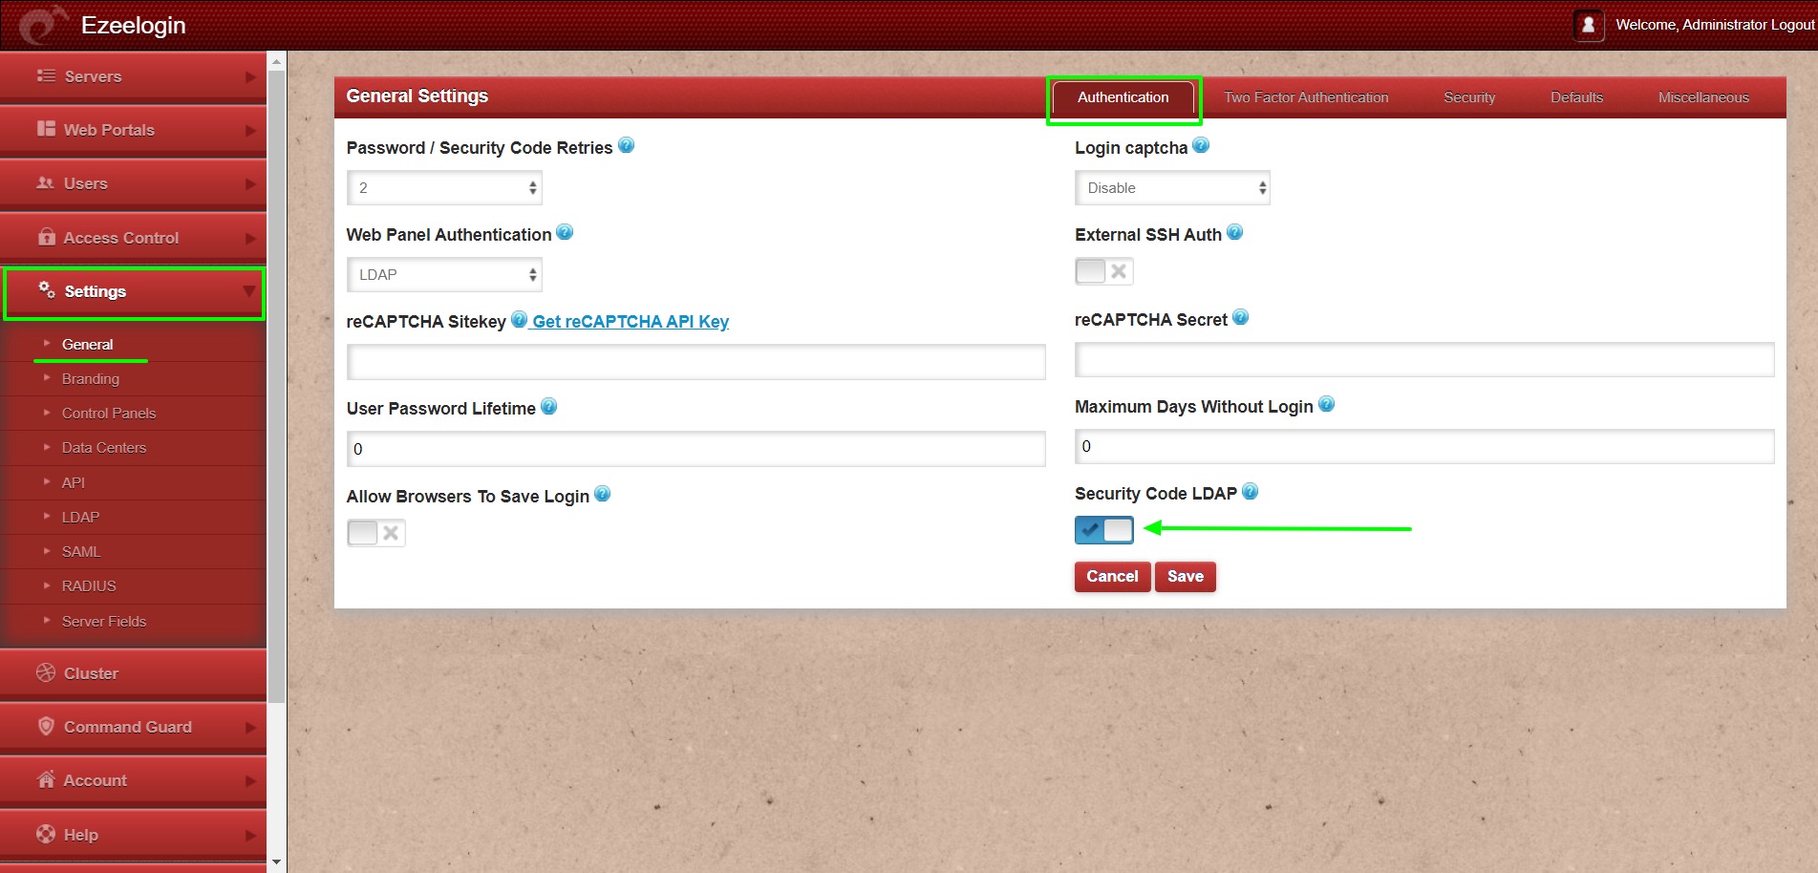Expand the Access Control menu arrow
The image size is (1818, 873).
(250, 238)
